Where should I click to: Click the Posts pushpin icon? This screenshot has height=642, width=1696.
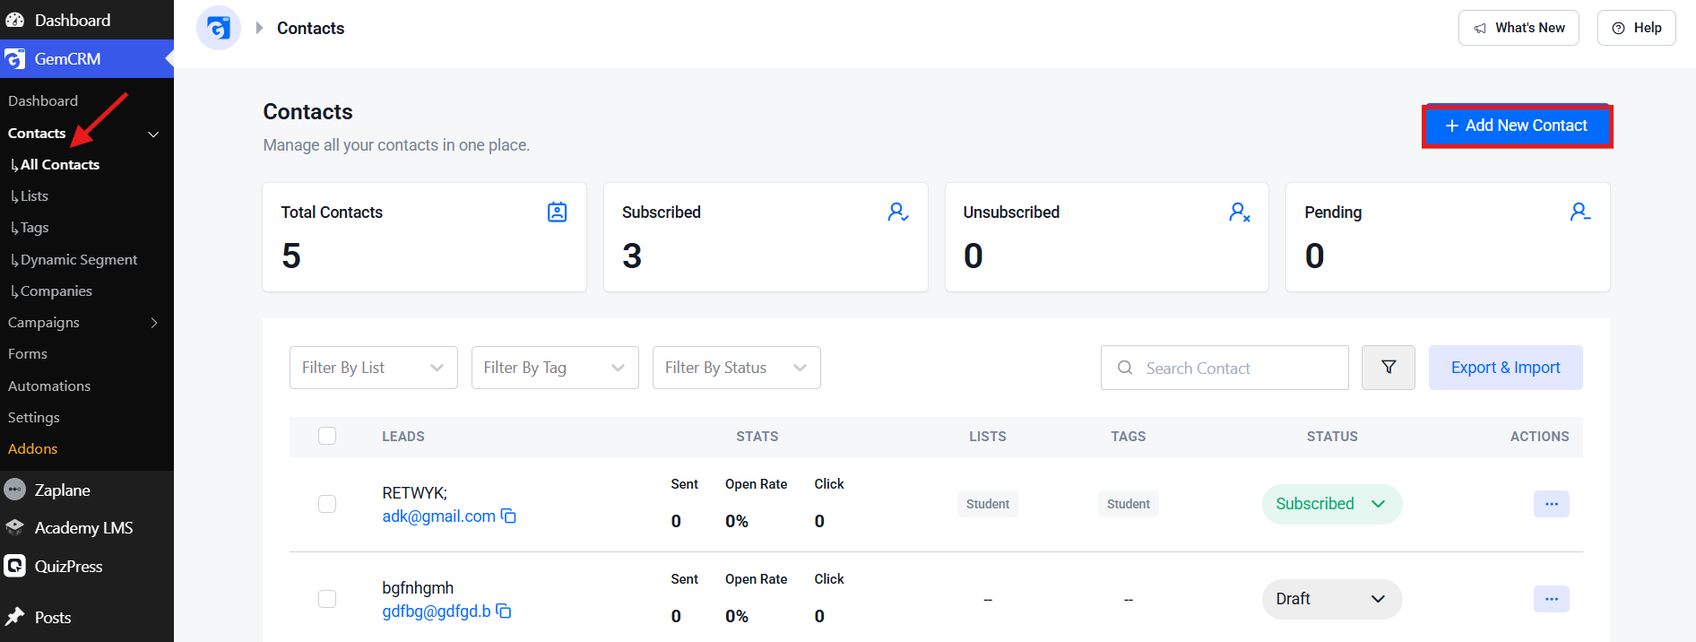point(15,617)
